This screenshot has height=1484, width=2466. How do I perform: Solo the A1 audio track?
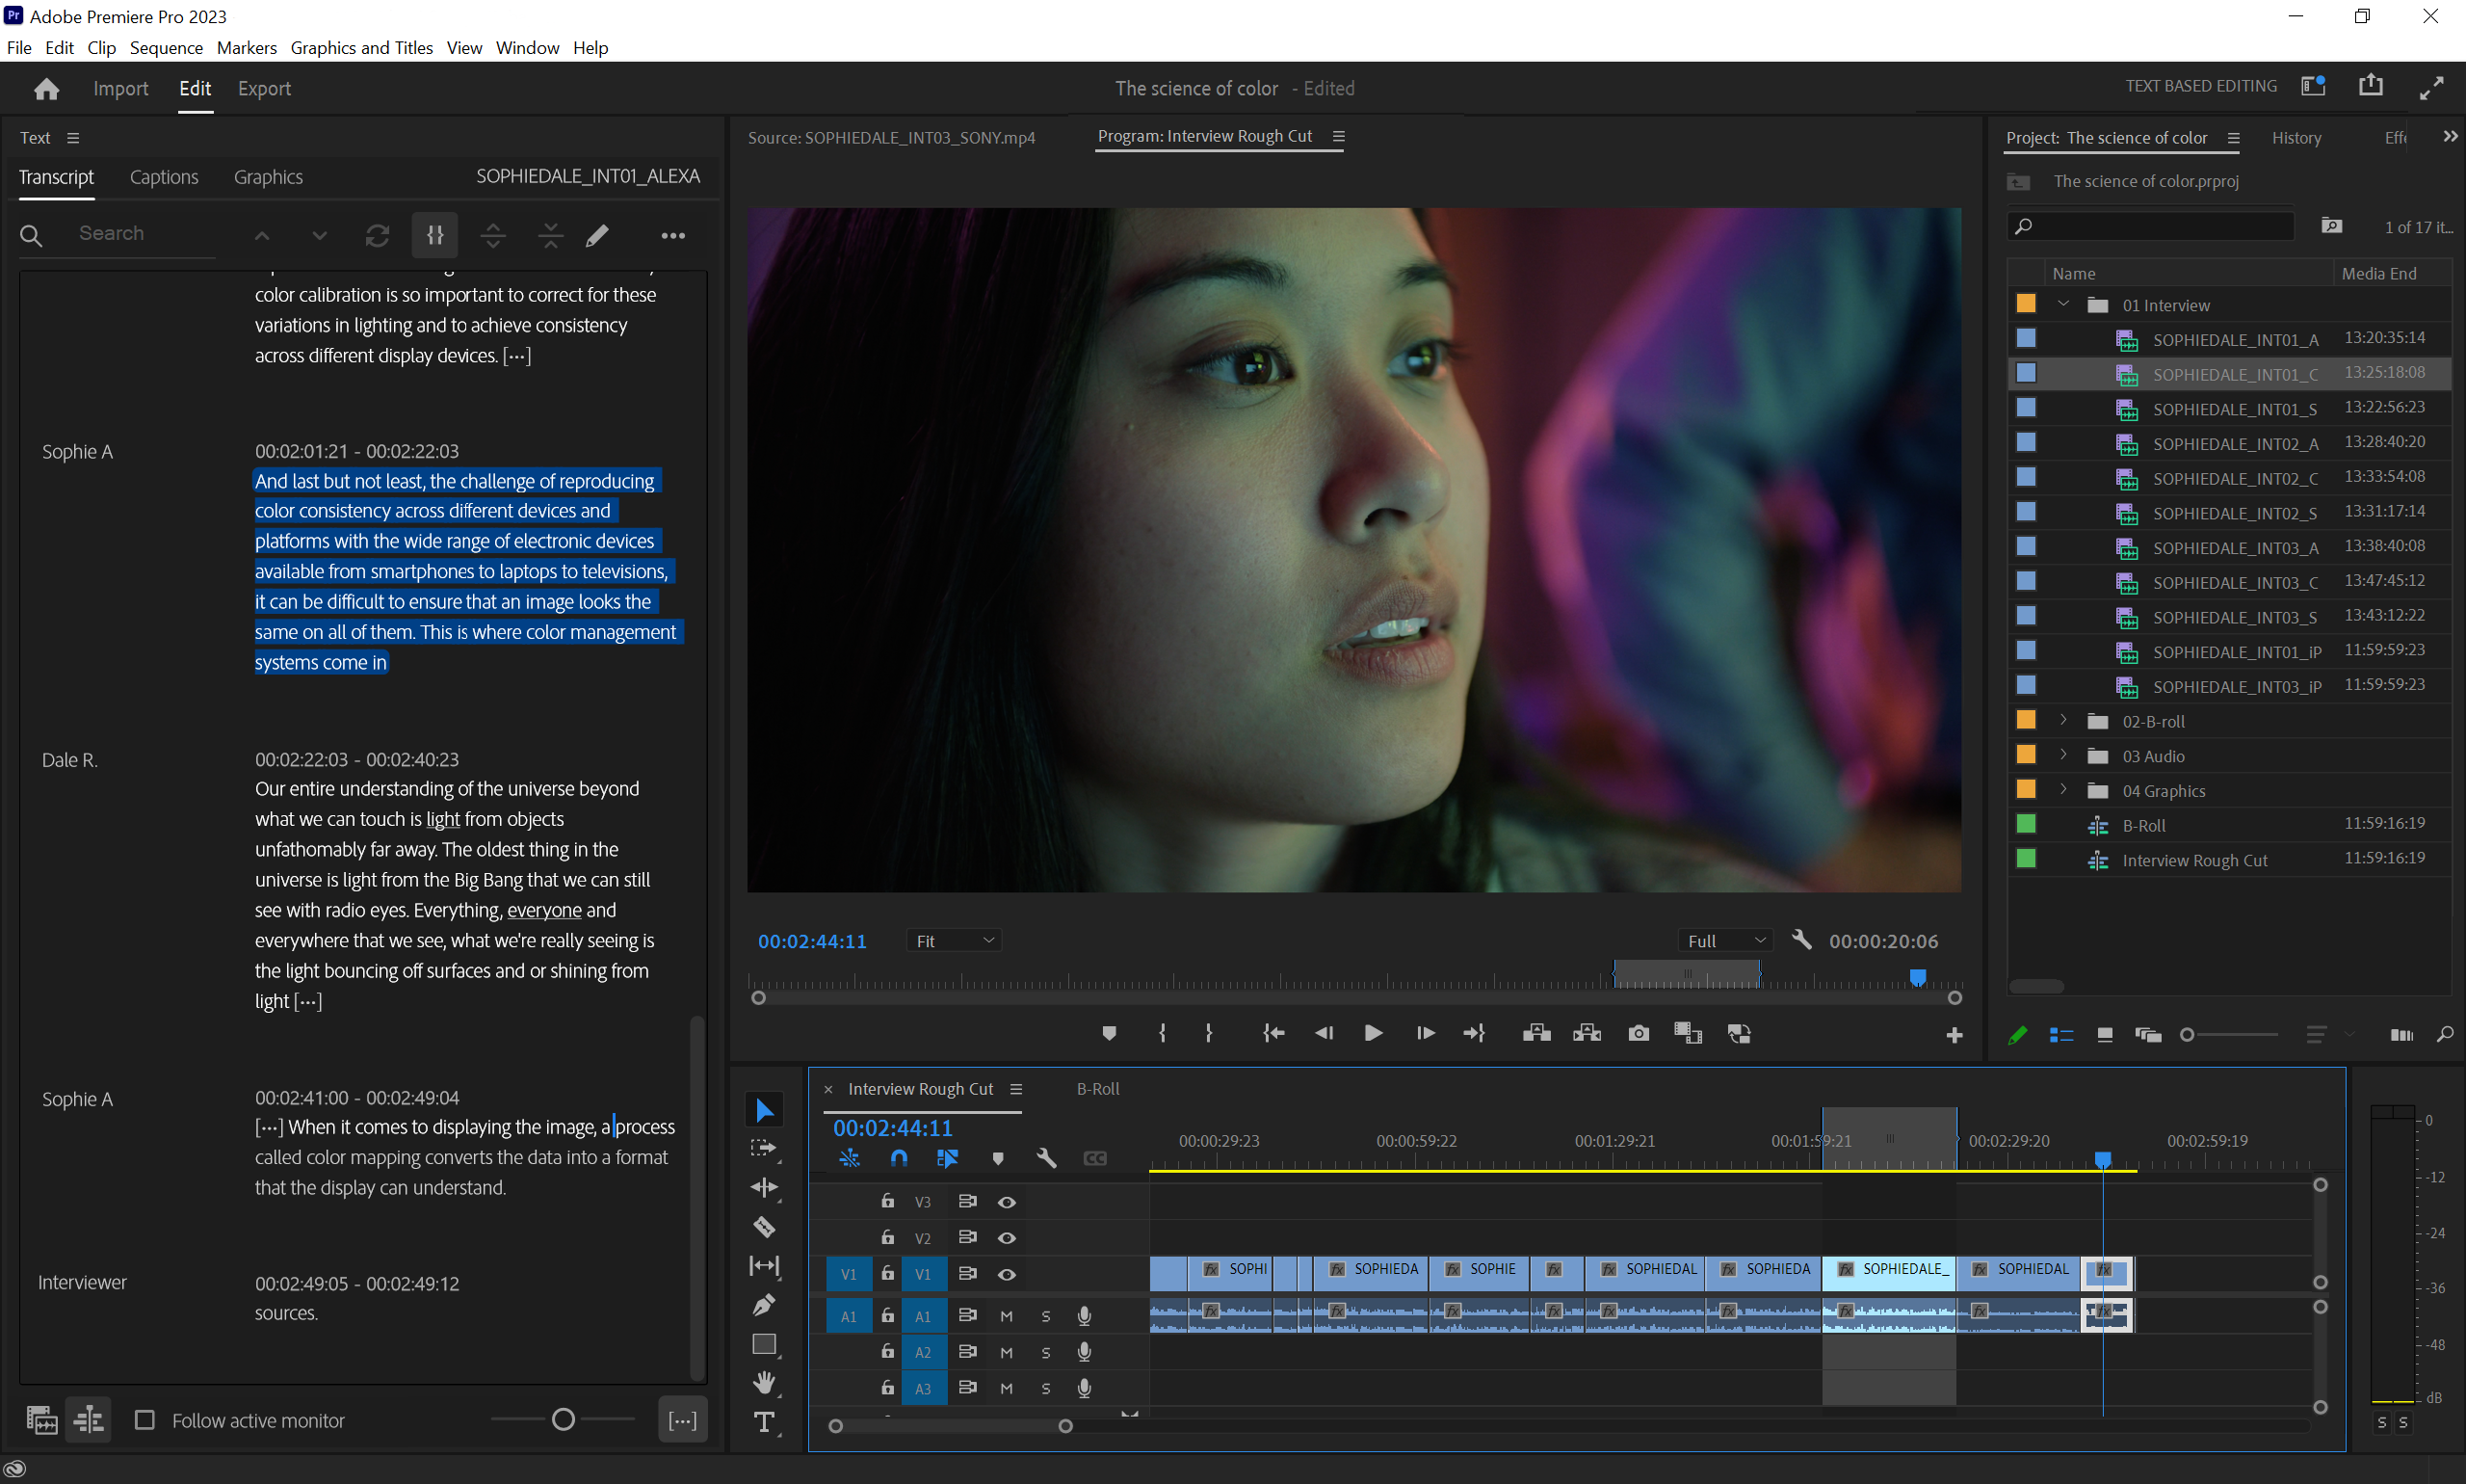coord(1045,1315)
